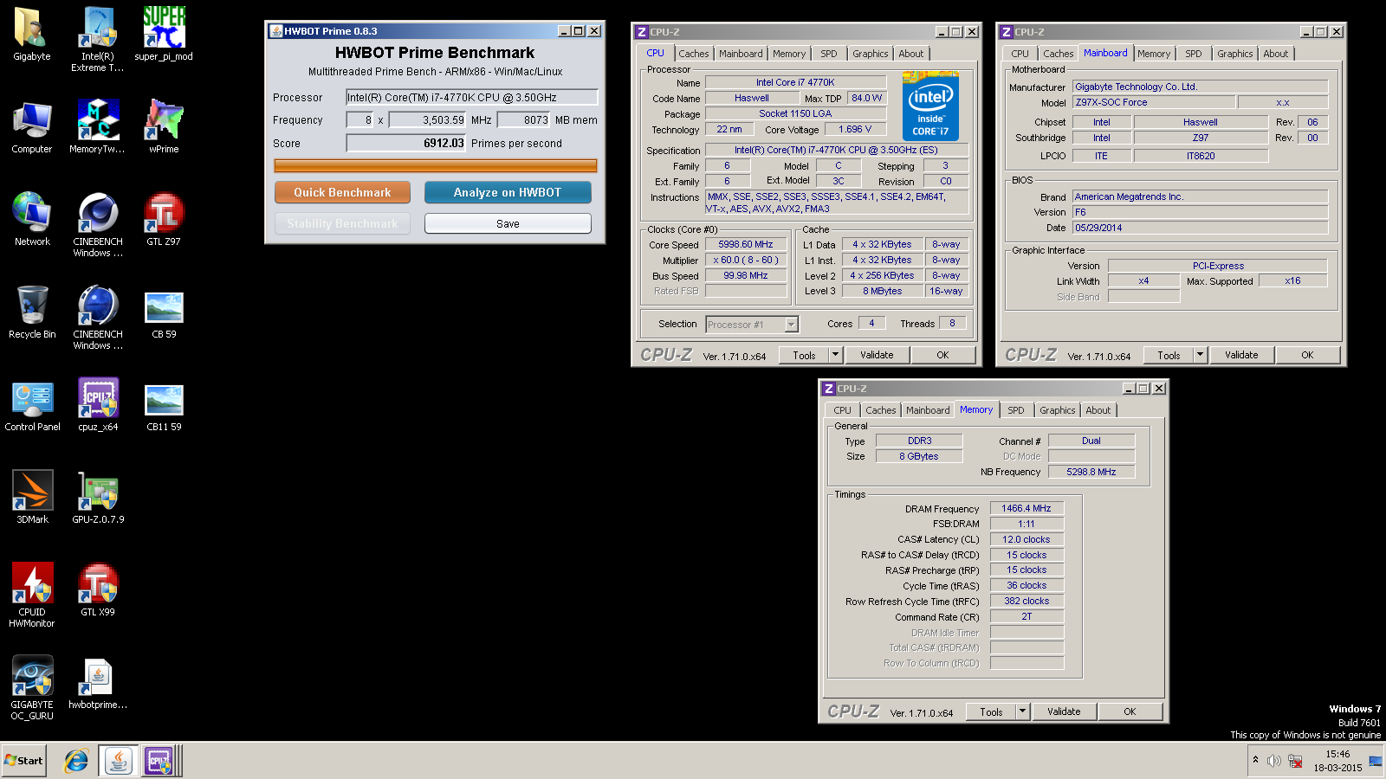Screen dimensions: 1386x779
Task: Open the volume tray icon
Action: click(1273, 761)
